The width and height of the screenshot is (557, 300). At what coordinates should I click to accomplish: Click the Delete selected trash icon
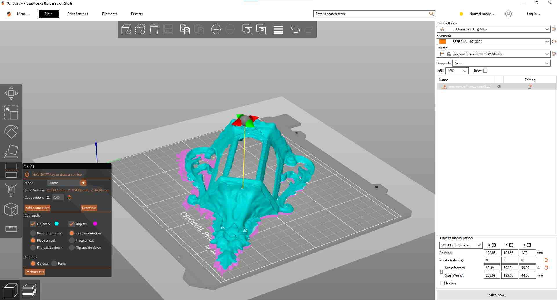(154, 29)
